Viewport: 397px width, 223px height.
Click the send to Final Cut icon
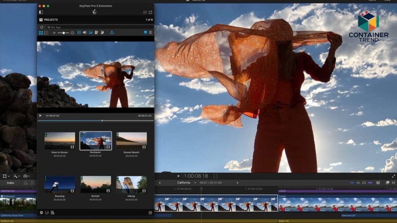point(150,213)
